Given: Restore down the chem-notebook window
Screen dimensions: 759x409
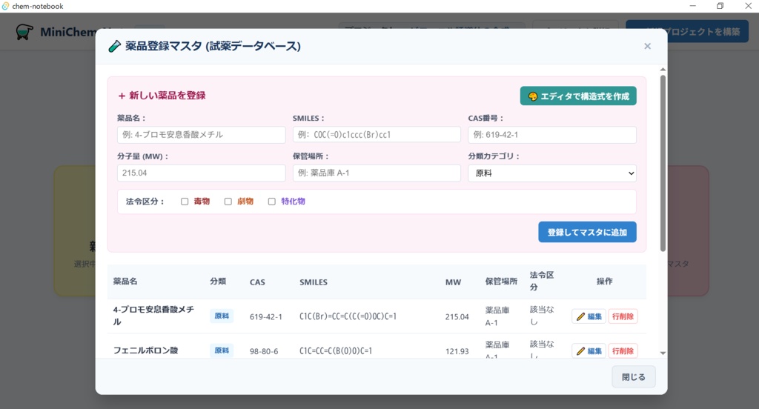Looking at the screenshot, I should [720, 6].
